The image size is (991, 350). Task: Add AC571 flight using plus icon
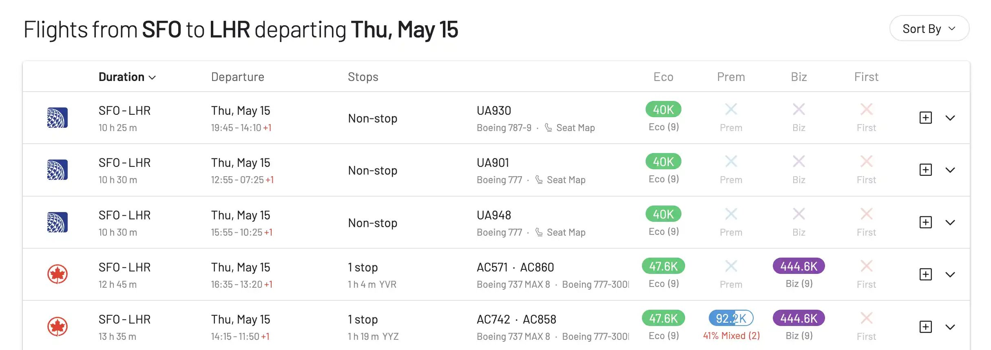[925, 274]
